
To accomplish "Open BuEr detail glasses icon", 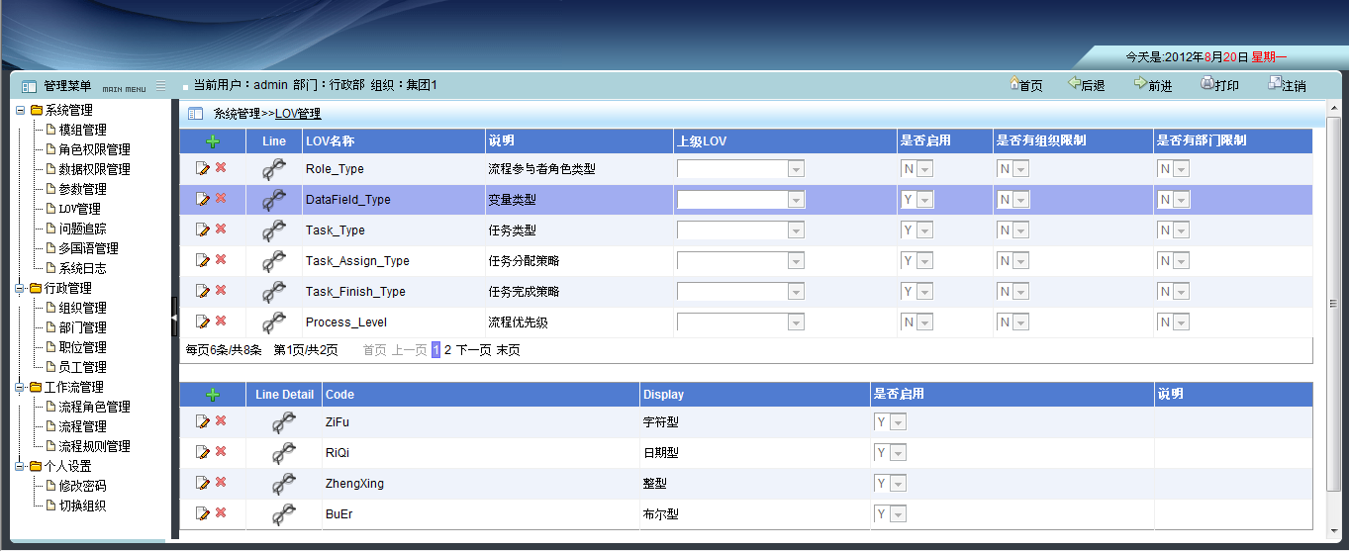I will [x=284, y=514].
